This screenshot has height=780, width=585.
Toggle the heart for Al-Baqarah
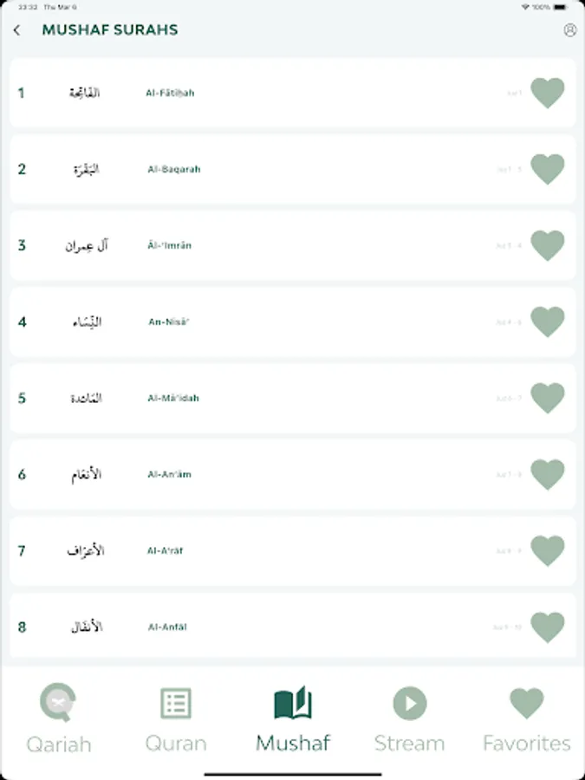[547, 168]
